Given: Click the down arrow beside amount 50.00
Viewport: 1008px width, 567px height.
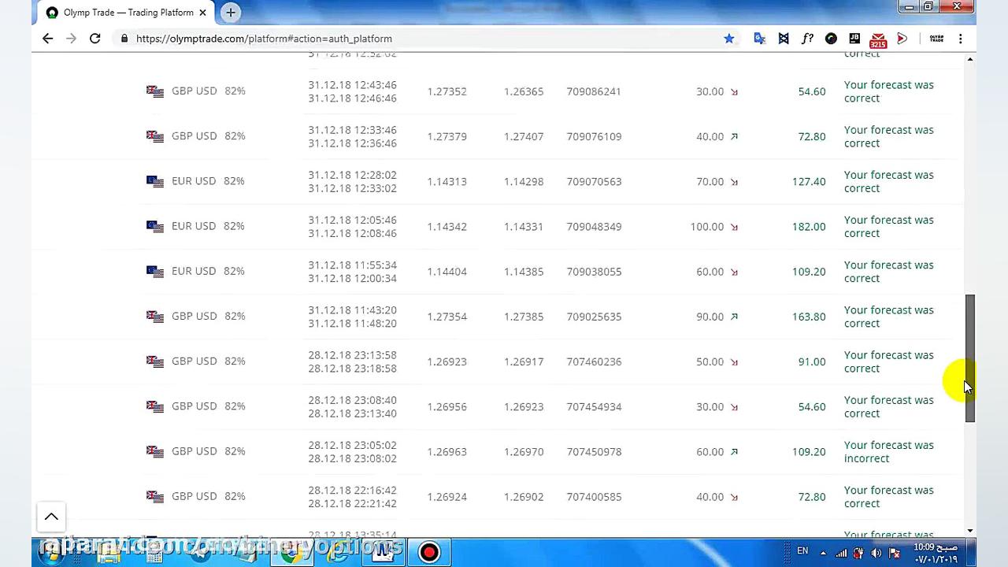Looking at the screenshot, I should pyautogui.click(x=734, y=362).
